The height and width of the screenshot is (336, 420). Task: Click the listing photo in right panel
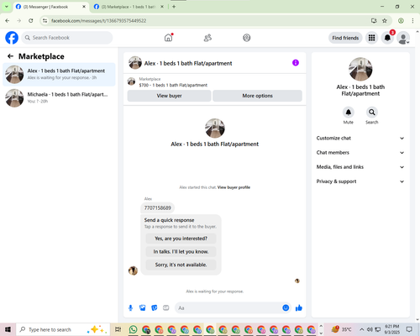click(360, 69)
